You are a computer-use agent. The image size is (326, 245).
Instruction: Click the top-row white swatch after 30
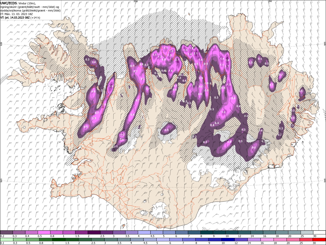click(x=319, y=232)
